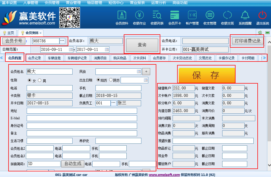Click the 会员开卡 card icon
Image resolution: width=271 pixels, height=177 pixels.
pyautogui.click(x=174, y=15)
